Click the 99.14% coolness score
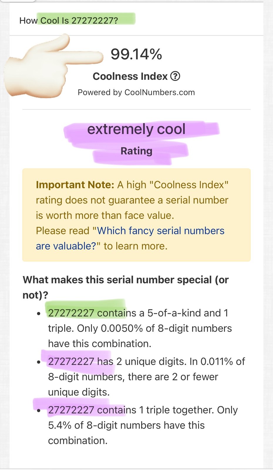The height and width of the screenshot is (470, 273). point(136,54)
